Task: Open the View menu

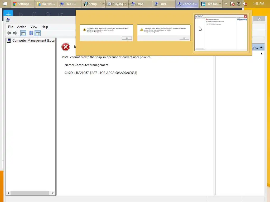Action: [34, 27]
